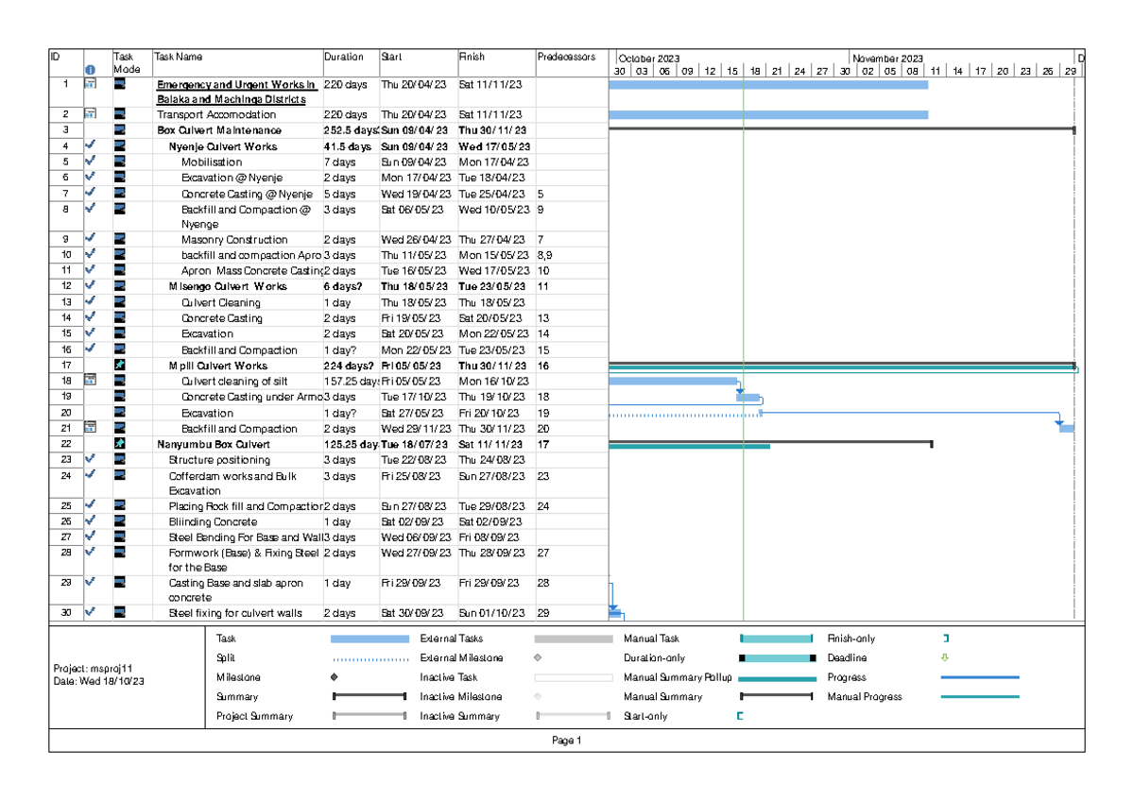
Task: Collapse the Misengo Culvert Works summary row
Action: point(228,286)
